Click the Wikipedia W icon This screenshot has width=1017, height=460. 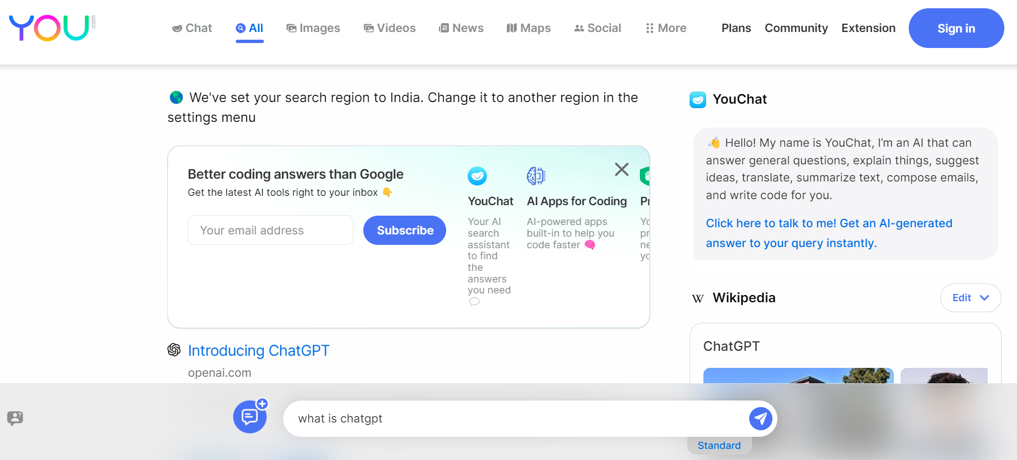pos(698,298)
